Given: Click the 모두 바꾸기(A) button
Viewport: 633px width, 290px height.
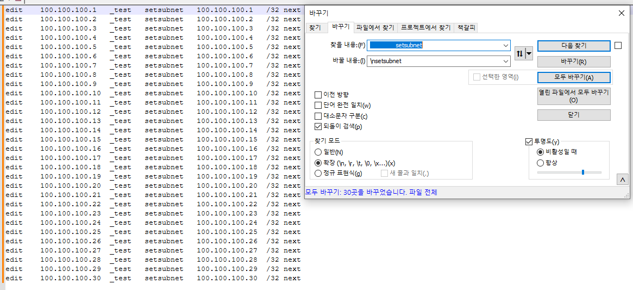Looking at the screenshot, I should click(x=574, y=77).
